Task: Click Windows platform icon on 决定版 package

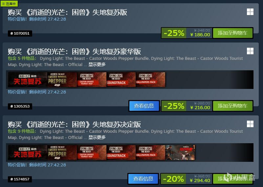Action: tap(250, 124)
